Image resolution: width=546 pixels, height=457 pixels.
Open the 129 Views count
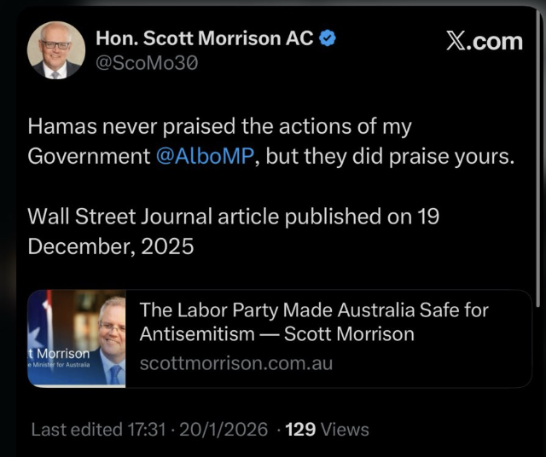[327, 430]
